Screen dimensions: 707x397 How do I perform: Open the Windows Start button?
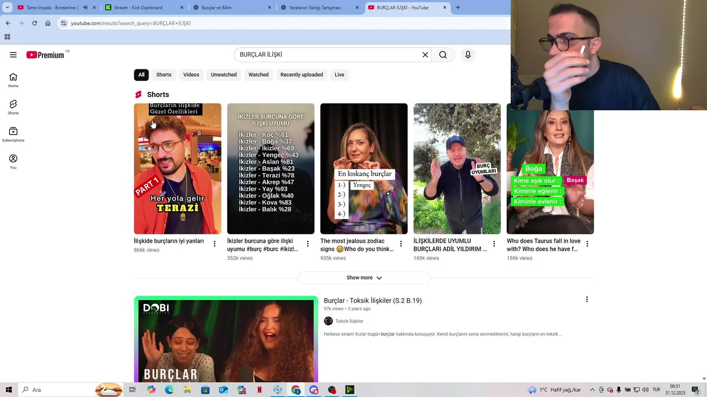(x=8, y=390)
